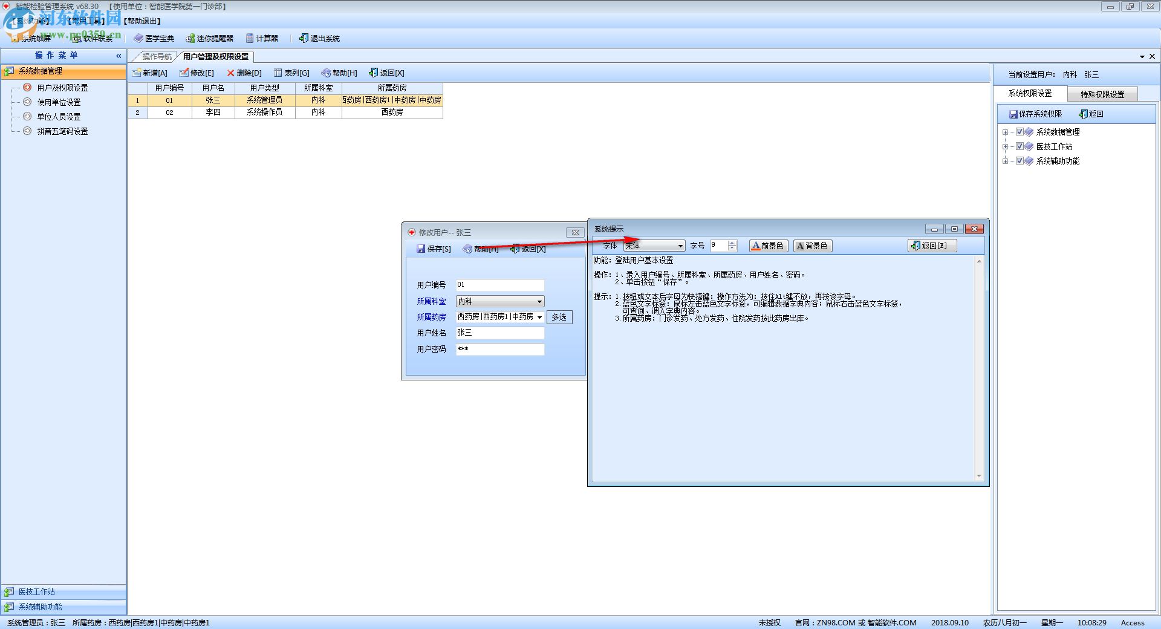Click the 用户类型 column header
This screenshot has width=1161, height=629.
(x=265, y=88)
